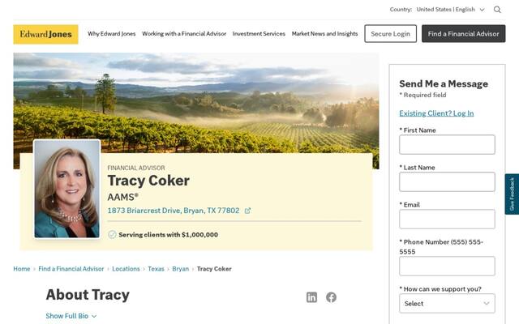Open Investment Services menu
Image resolution: width=519 pixels, height=324 pixels.
259,34
